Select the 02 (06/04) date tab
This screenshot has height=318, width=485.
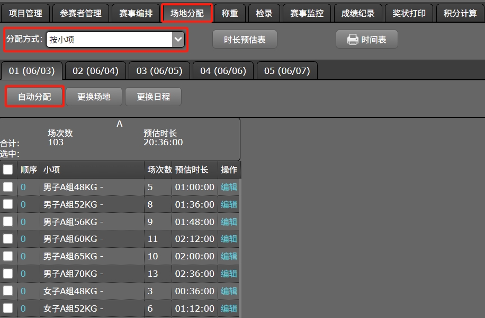[x=95, y=70]
